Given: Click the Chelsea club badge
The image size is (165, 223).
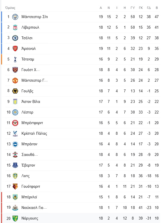Looking at the screenshot, I should [x=15, y=38].
